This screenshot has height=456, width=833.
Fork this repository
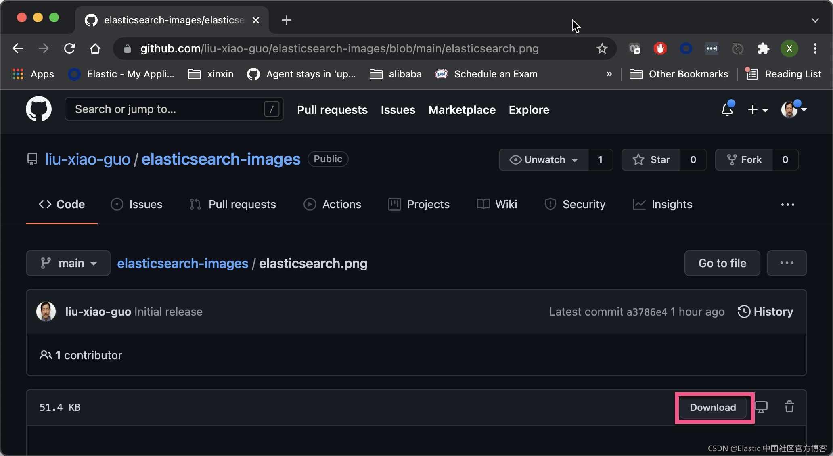point(744,160)
